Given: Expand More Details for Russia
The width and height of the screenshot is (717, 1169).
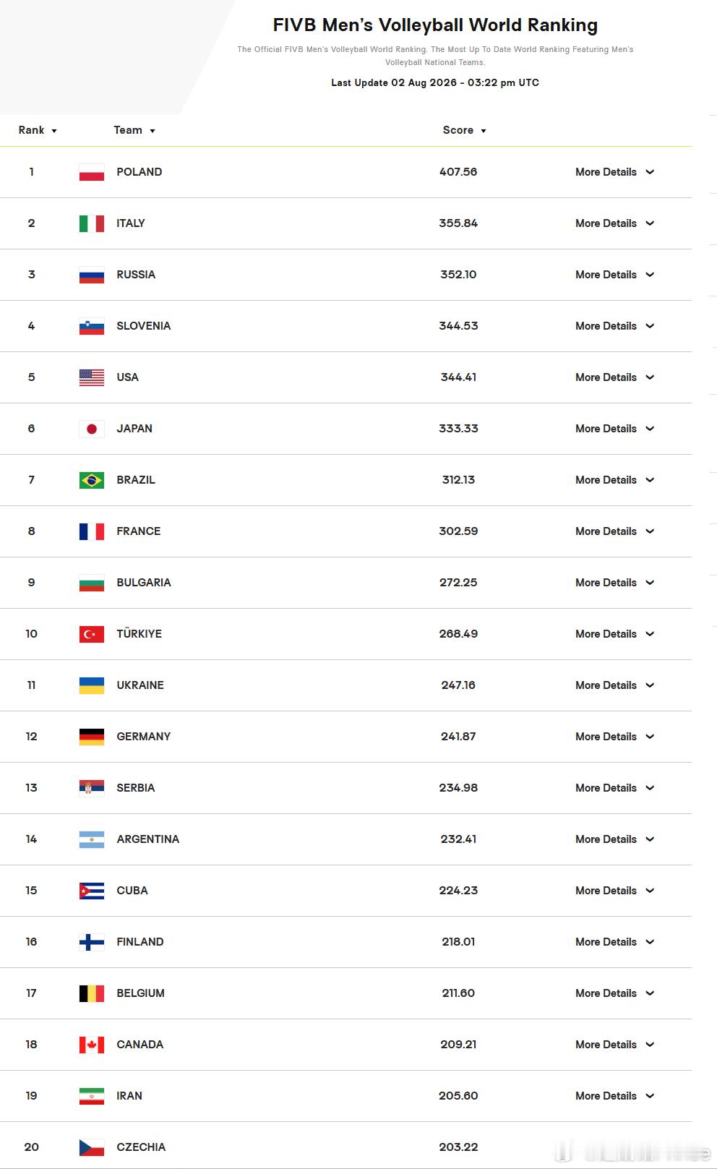Looking at the screenshot, I should click(x=614, y=275).
